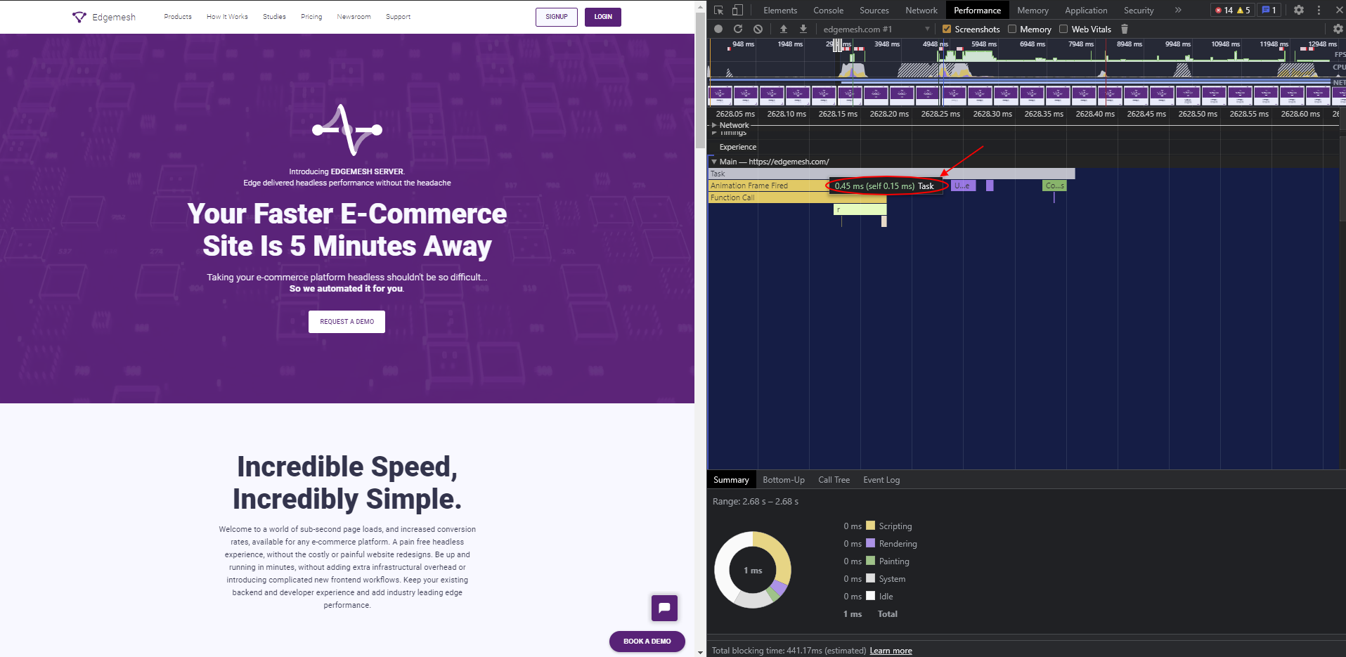The image size is (1346, 657).
Task: Click the Experience track label
Action: pos(737,147)
